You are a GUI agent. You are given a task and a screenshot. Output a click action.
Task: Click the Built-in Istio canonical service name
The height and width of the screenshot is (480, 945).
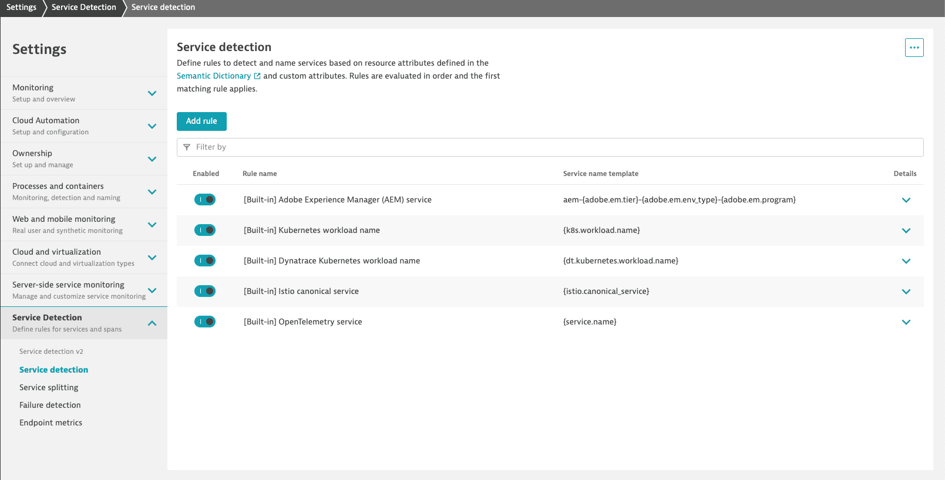(301, 291)
